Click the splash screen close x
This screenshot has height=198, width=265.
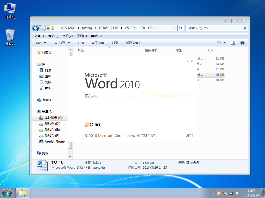tap(192, 61)
